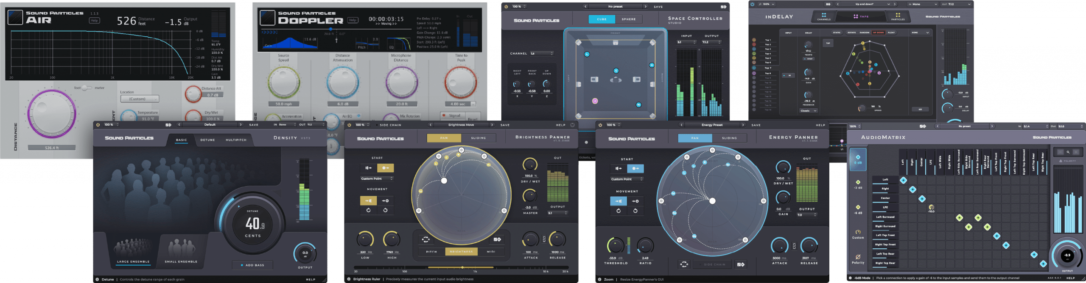The image size is (1086, 283).
Task: Click the randomize dice icon in Energy Panner
Action: point(741,264)
